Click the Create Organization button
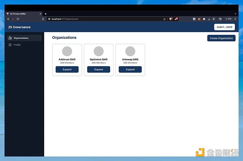The image size is (243, 161). point(221,38)
